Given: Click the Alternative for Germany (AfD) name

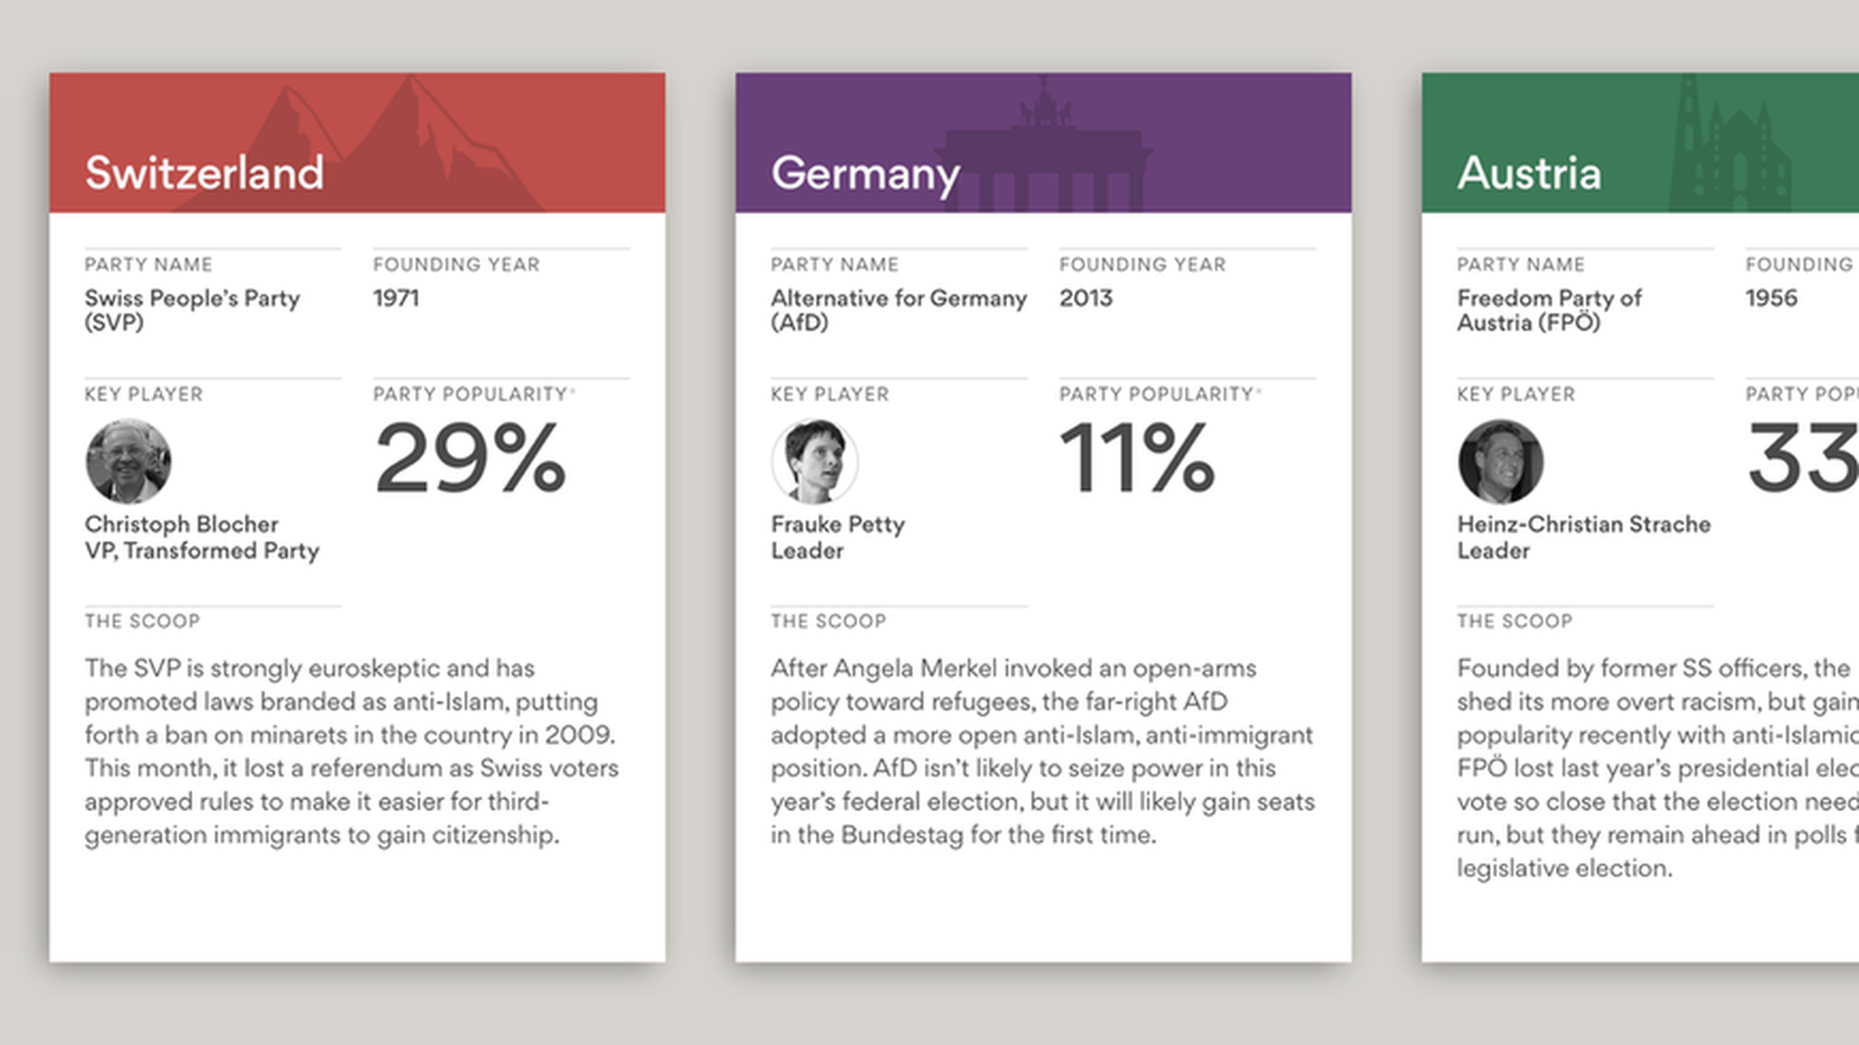Looking at the screenshot, I should point(898,310).
